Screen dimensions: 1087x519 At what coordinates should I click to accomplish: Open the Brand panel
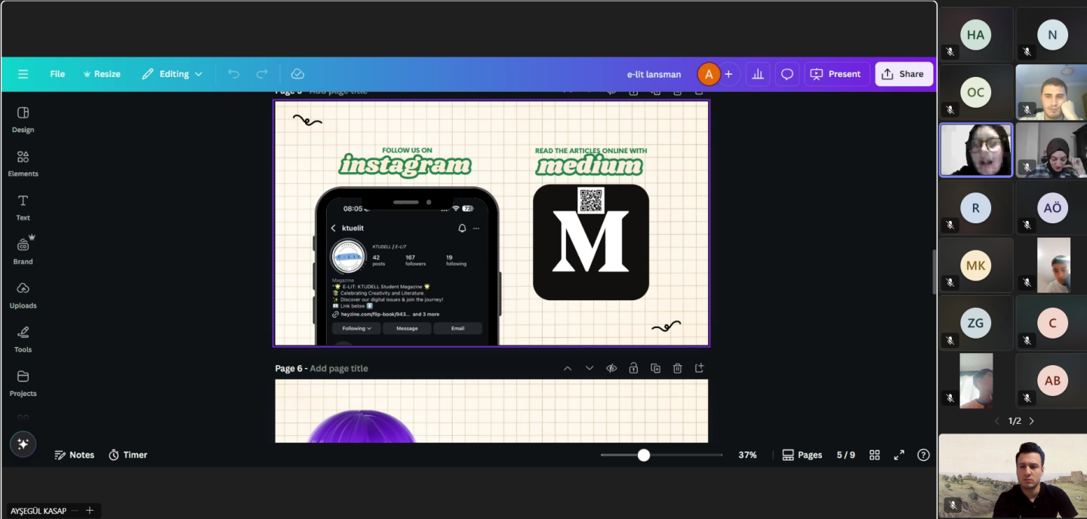[23, 250]
